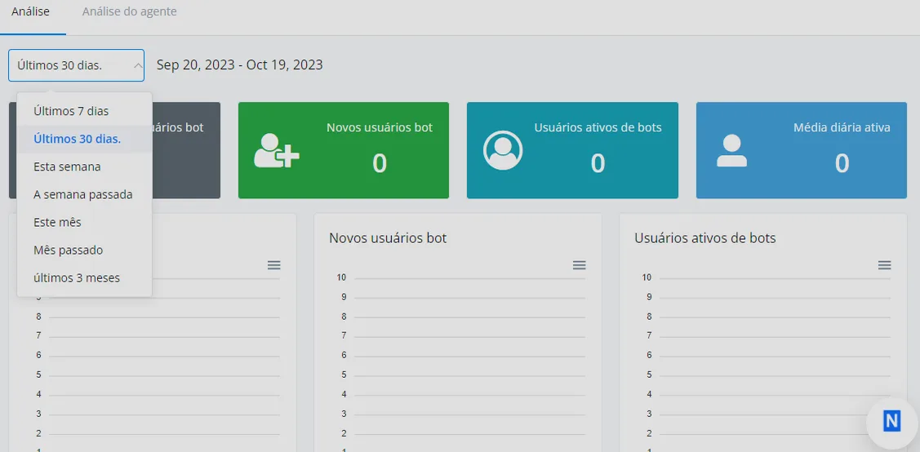Click the add-user icon on the green card

(x=277, y=151)
